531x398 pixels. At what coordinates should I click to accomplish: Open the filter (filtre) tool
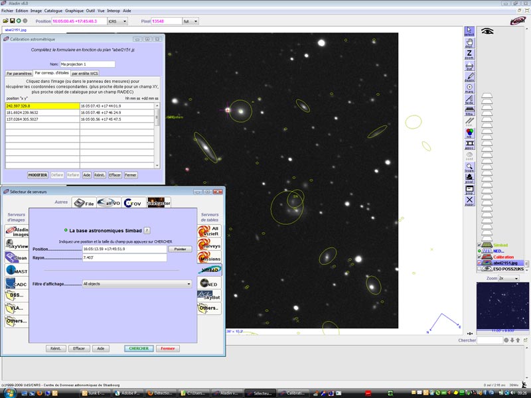[x=469, y=110]
